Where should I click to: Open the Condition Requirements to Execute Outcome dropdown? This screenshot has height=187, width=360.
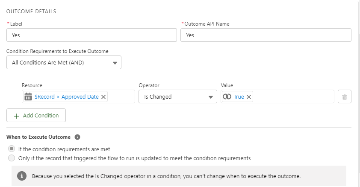(x=64, y=62)
